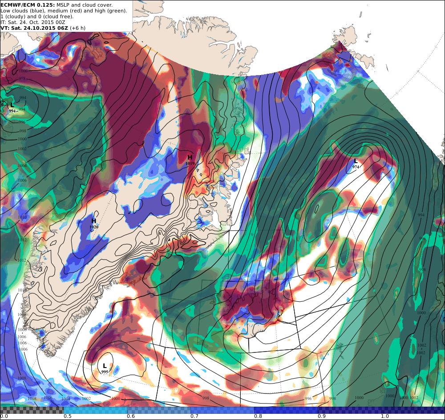Select the pressure value '1020'
Image resolution: width=445 pixels, height=420 pixels.
94,227
